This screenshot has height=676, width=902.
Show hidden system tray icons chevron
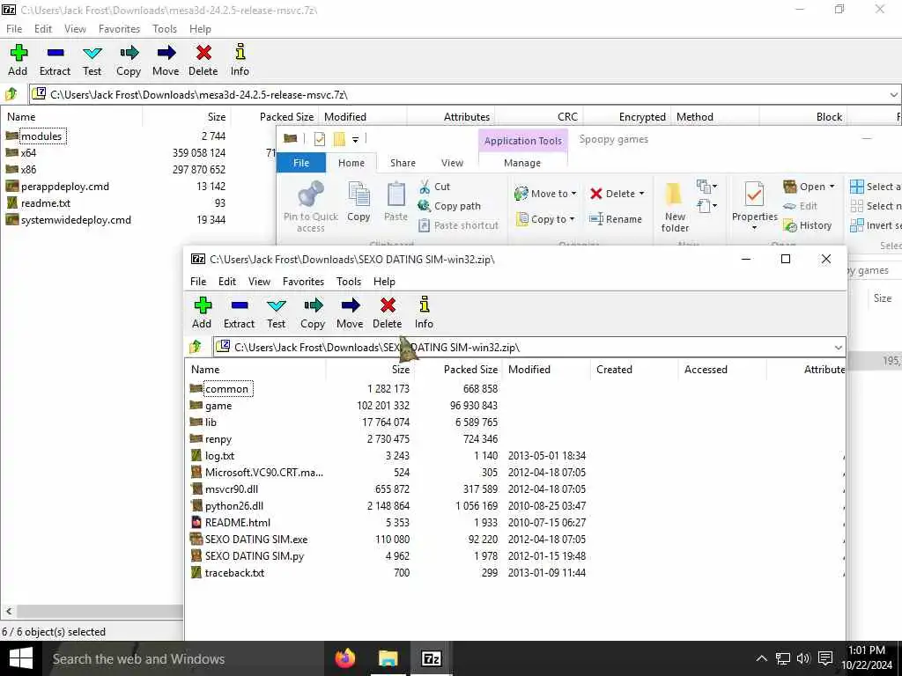pos(761,658)
